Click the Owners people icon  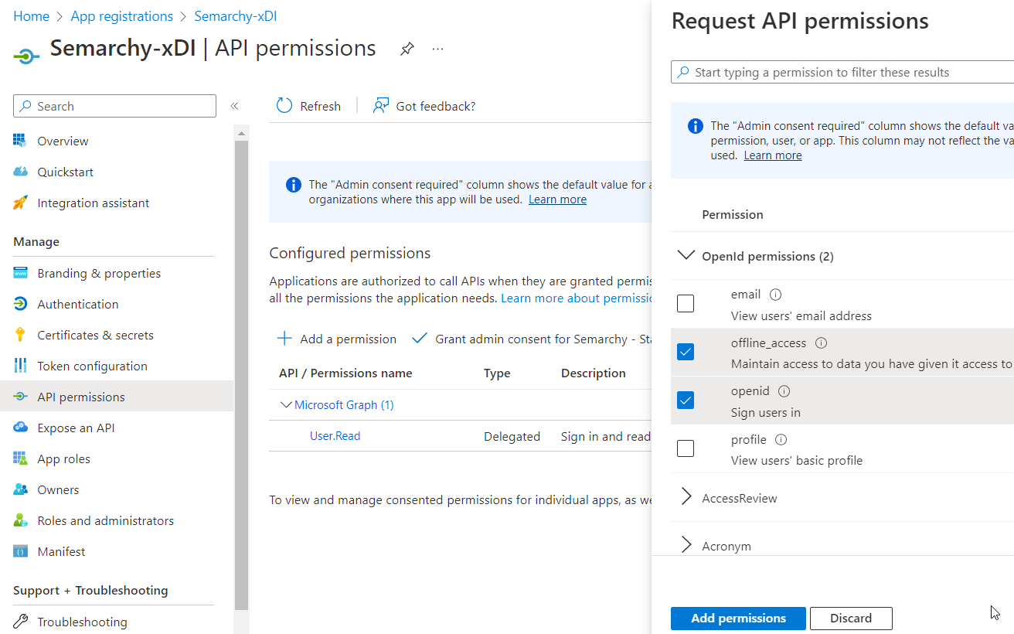(x=20, y=489)
